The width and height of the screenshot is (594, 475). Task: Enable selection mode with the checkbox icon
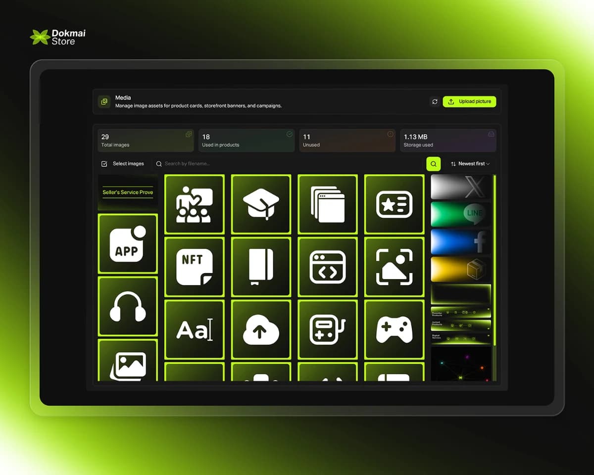[104, 163]
